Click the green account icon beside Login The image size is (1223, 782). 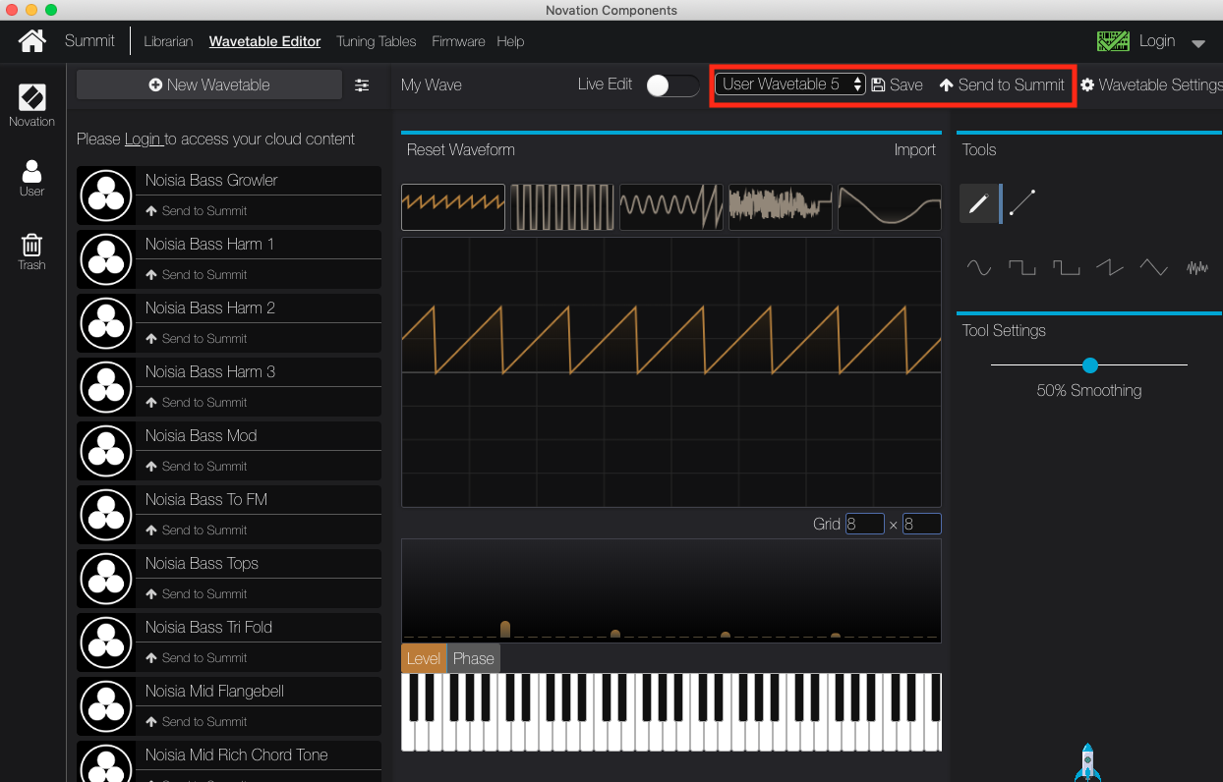click(1113, 41)
